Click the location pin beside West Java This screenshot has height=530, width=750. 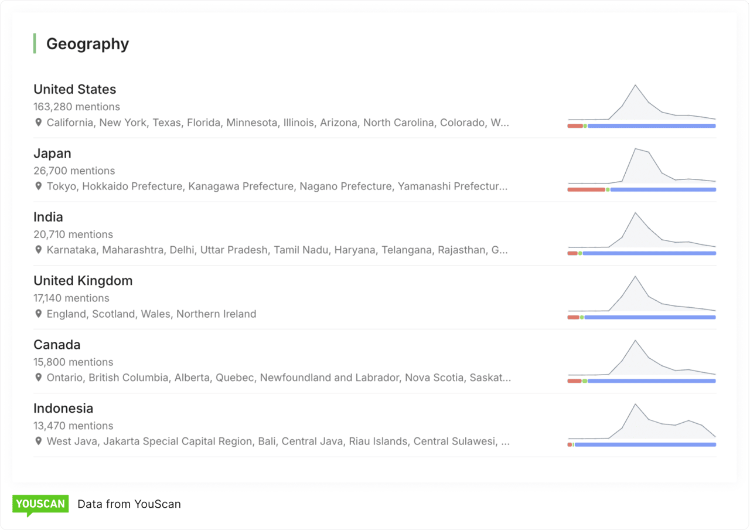[x=39, y=441]
